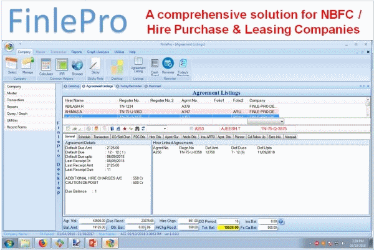
Task: Click the first notepad-edit icon in listing toolbar
Action: coord(68,128)
